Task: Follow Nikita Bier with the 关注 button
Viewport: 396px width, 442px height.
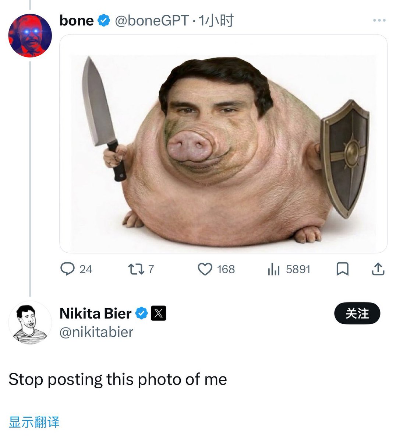Action: [x=357, y=313]
